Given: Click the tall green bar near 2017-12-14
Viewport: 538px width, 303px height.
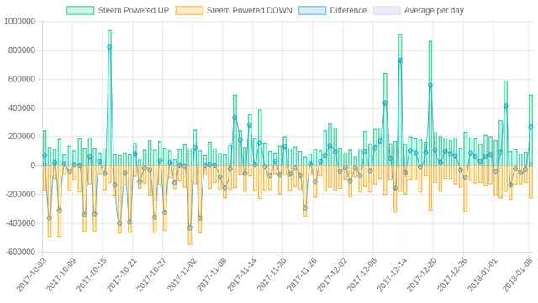Looking at the screenshot, I should pyautogui.click(x=400, y=100).
